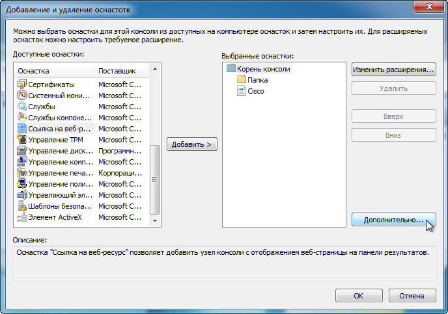
Task: Confirm with the ОК button
Action: 359,296
